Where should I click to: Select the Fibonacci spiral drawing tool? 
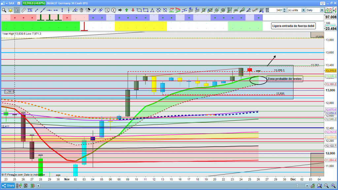coord(223,10)
